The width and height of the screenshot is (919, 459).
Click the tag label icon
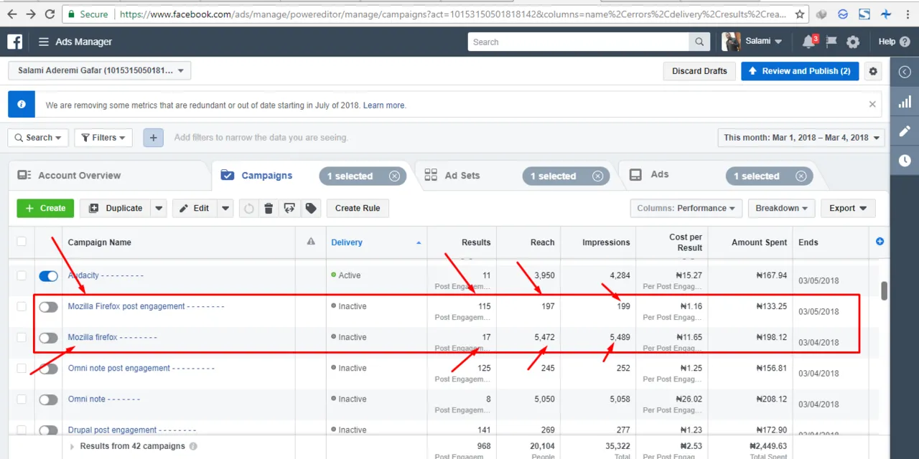(310, 208)
